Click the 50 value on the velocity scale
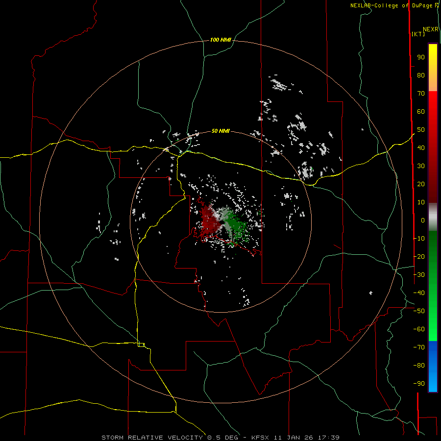The height and width of the screenshot is (441, 441). [x=421, y=130]
